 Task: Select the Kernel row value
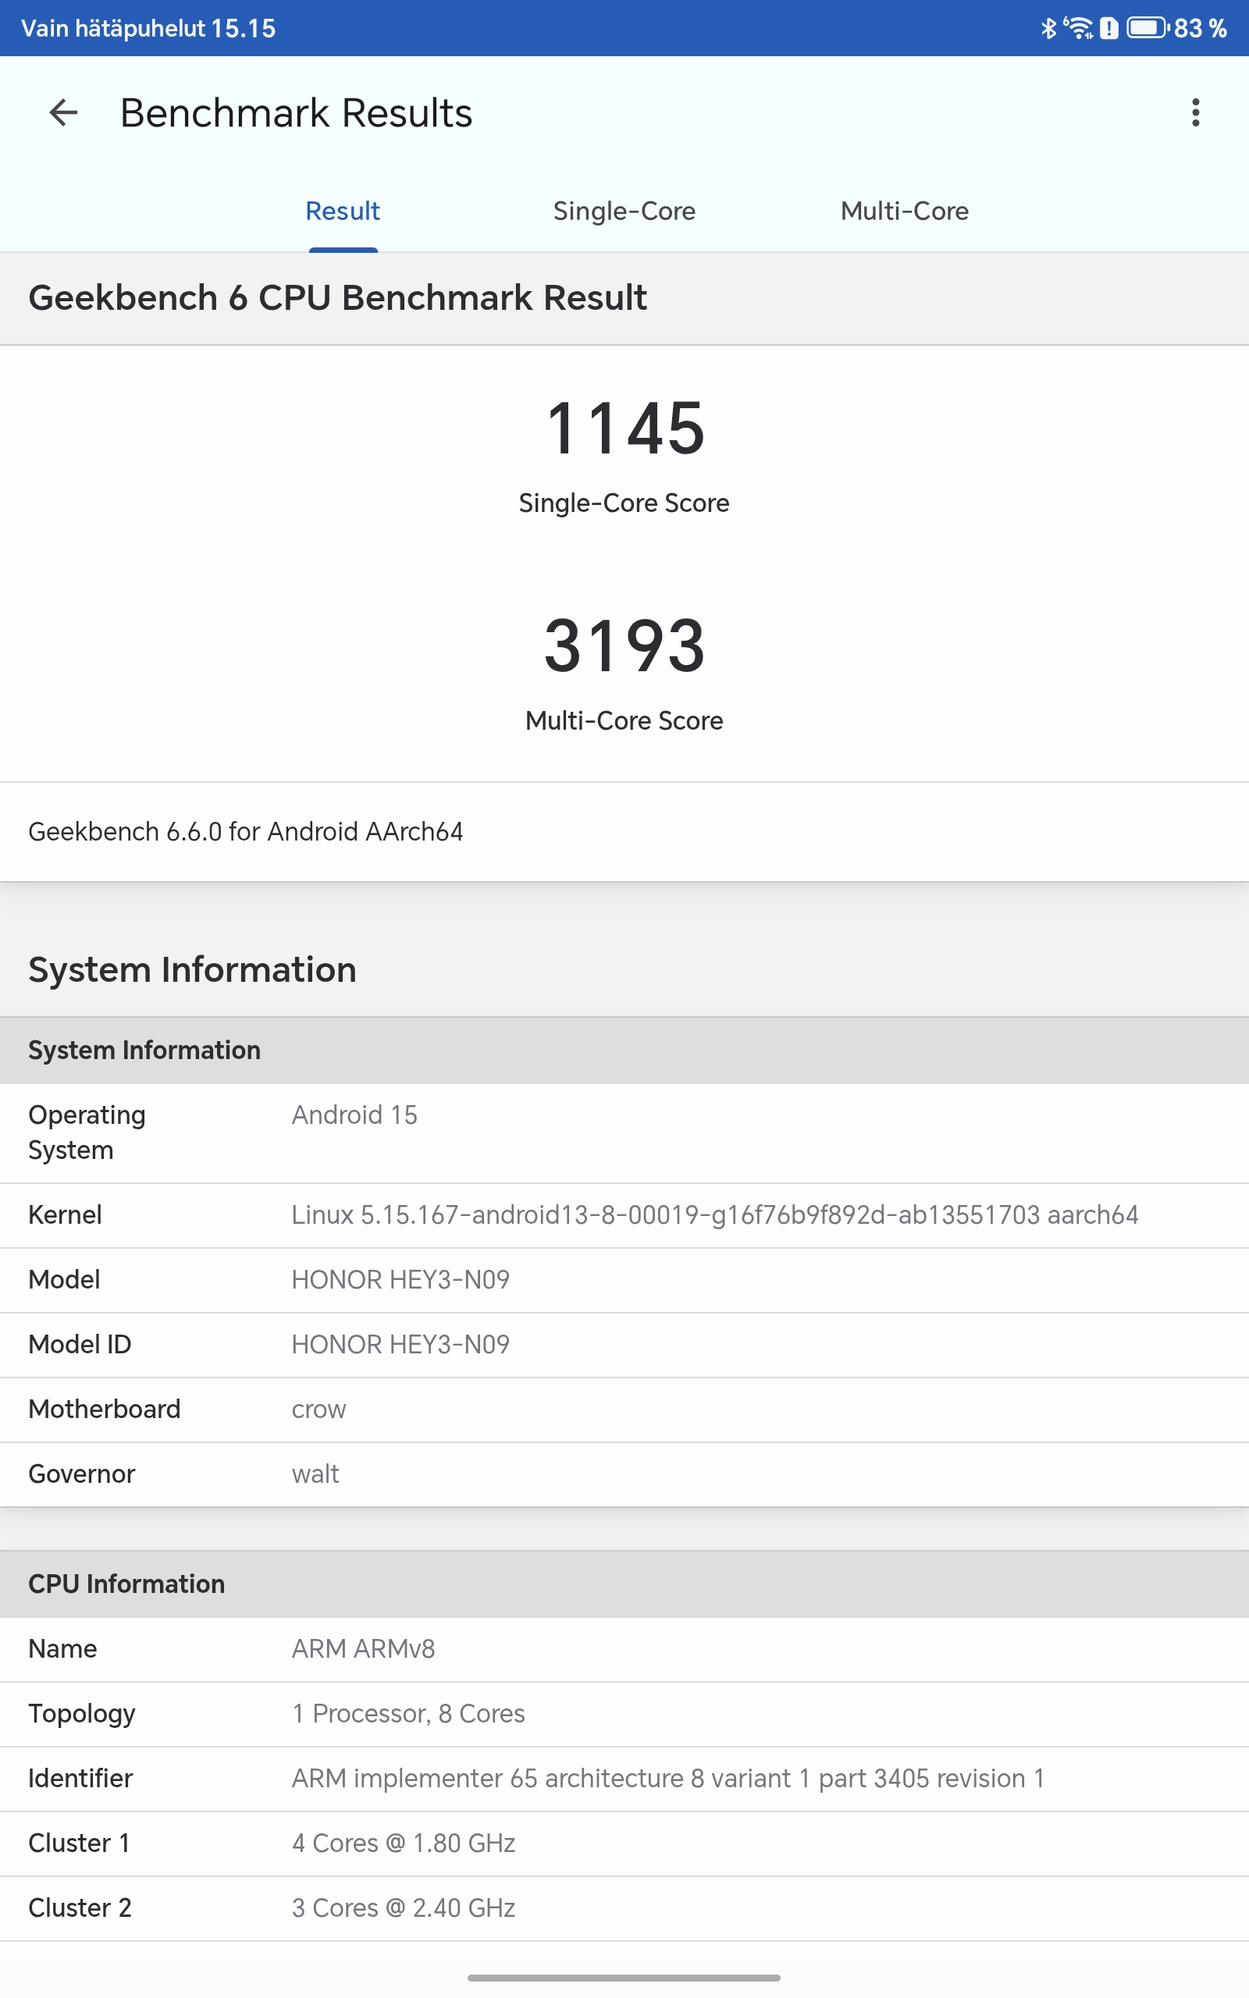tap(713, 1214)
